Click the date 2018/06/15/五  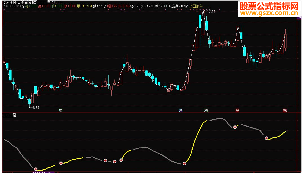coord(13,6)
